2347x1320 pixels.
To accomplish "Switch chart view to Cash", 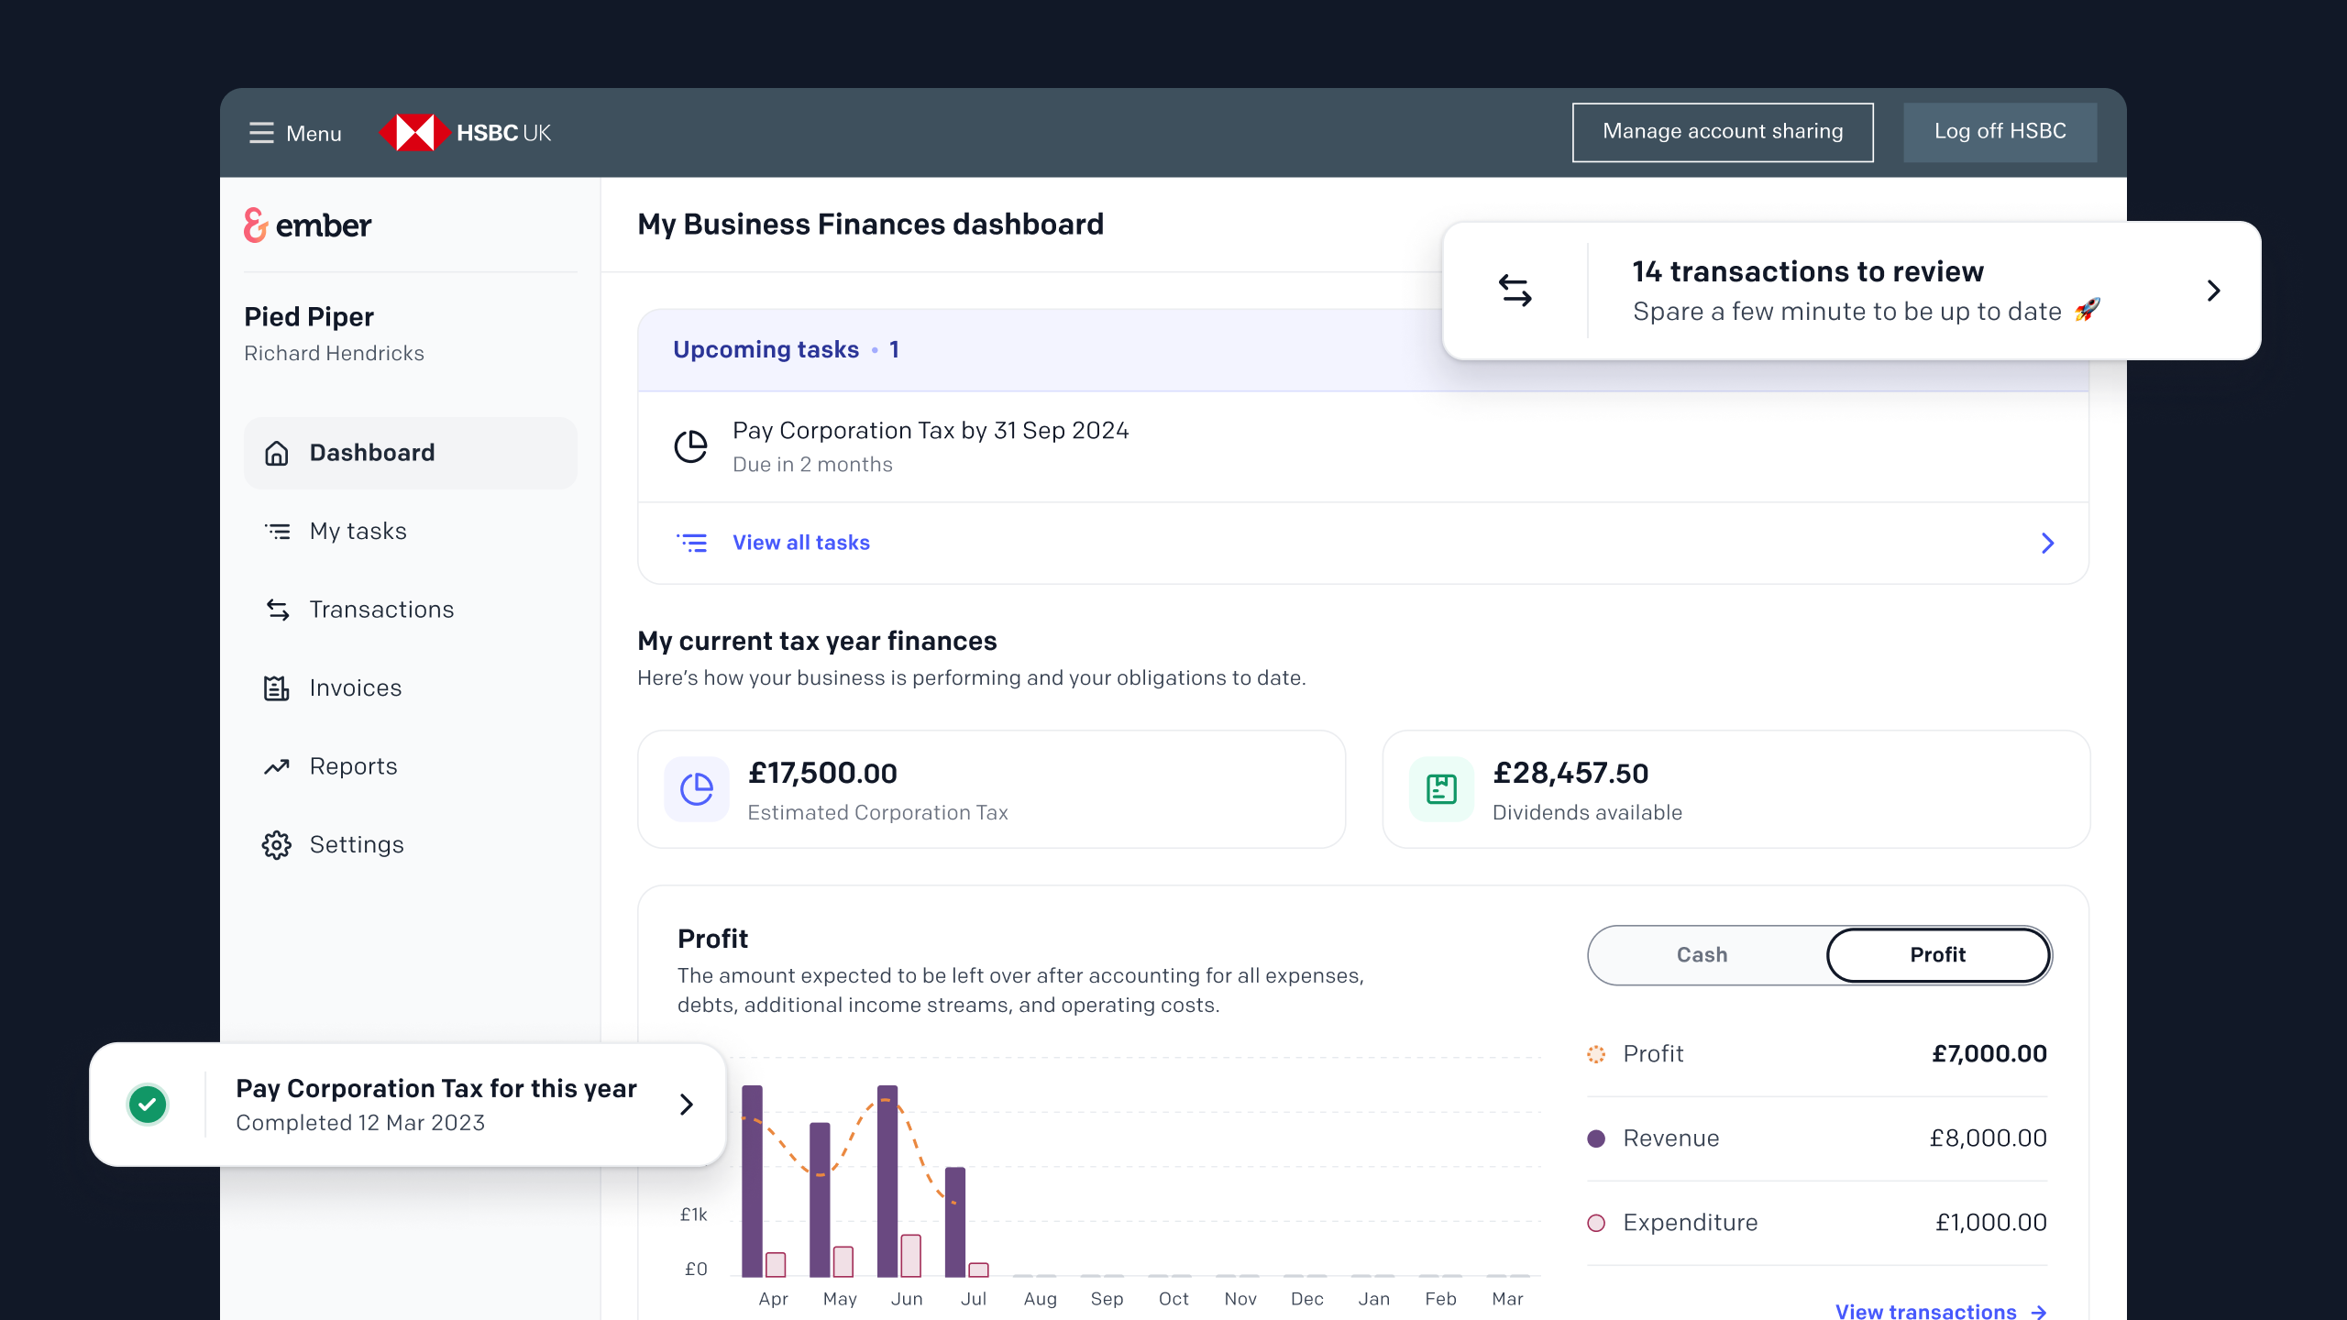I will click(x=1702, y=955).
